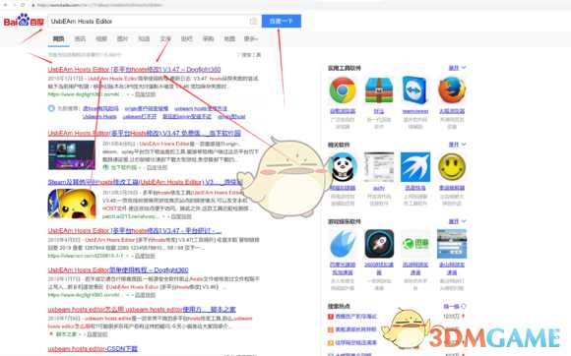The width and height of the screenshot is (571, 356).
Task: Click the blue swallow Xunlei icon
Action: (x=415, y=167)
